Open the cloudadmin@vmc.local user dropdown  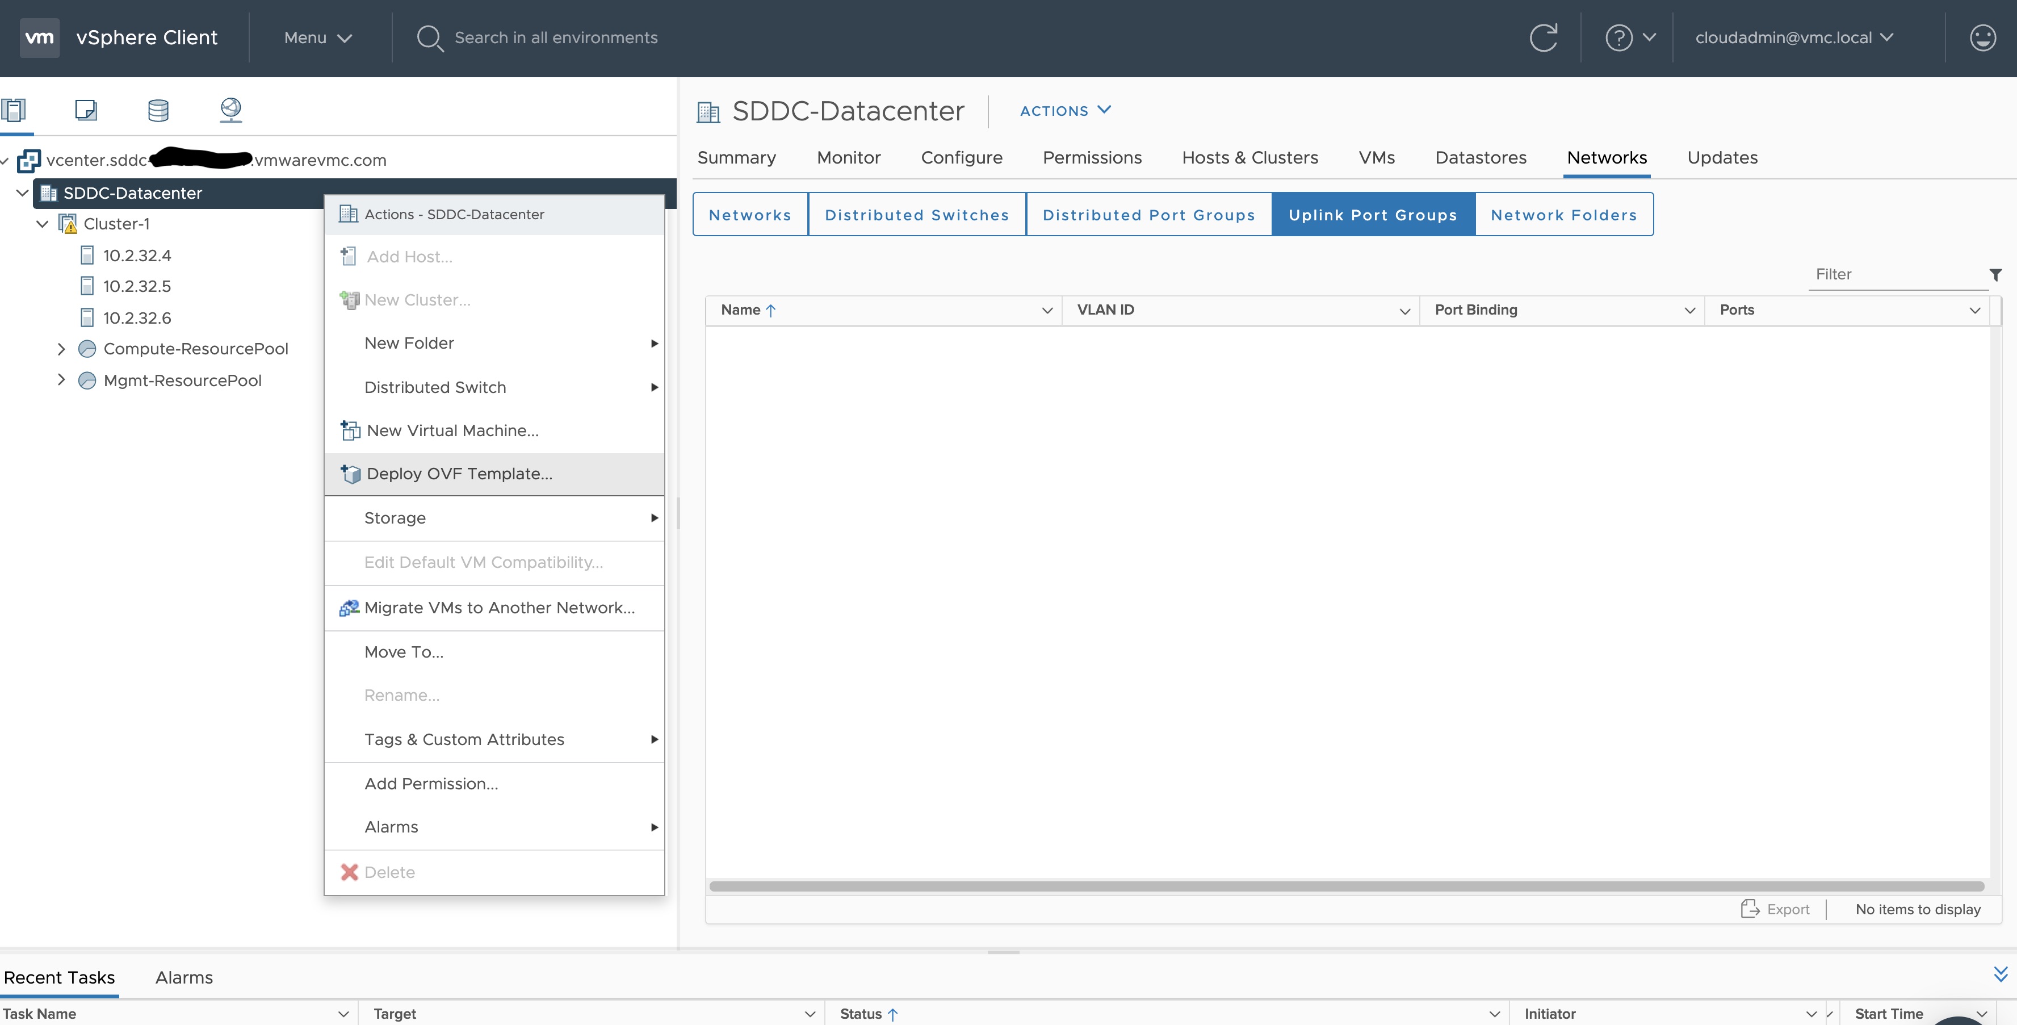(x=1793, y=37)
